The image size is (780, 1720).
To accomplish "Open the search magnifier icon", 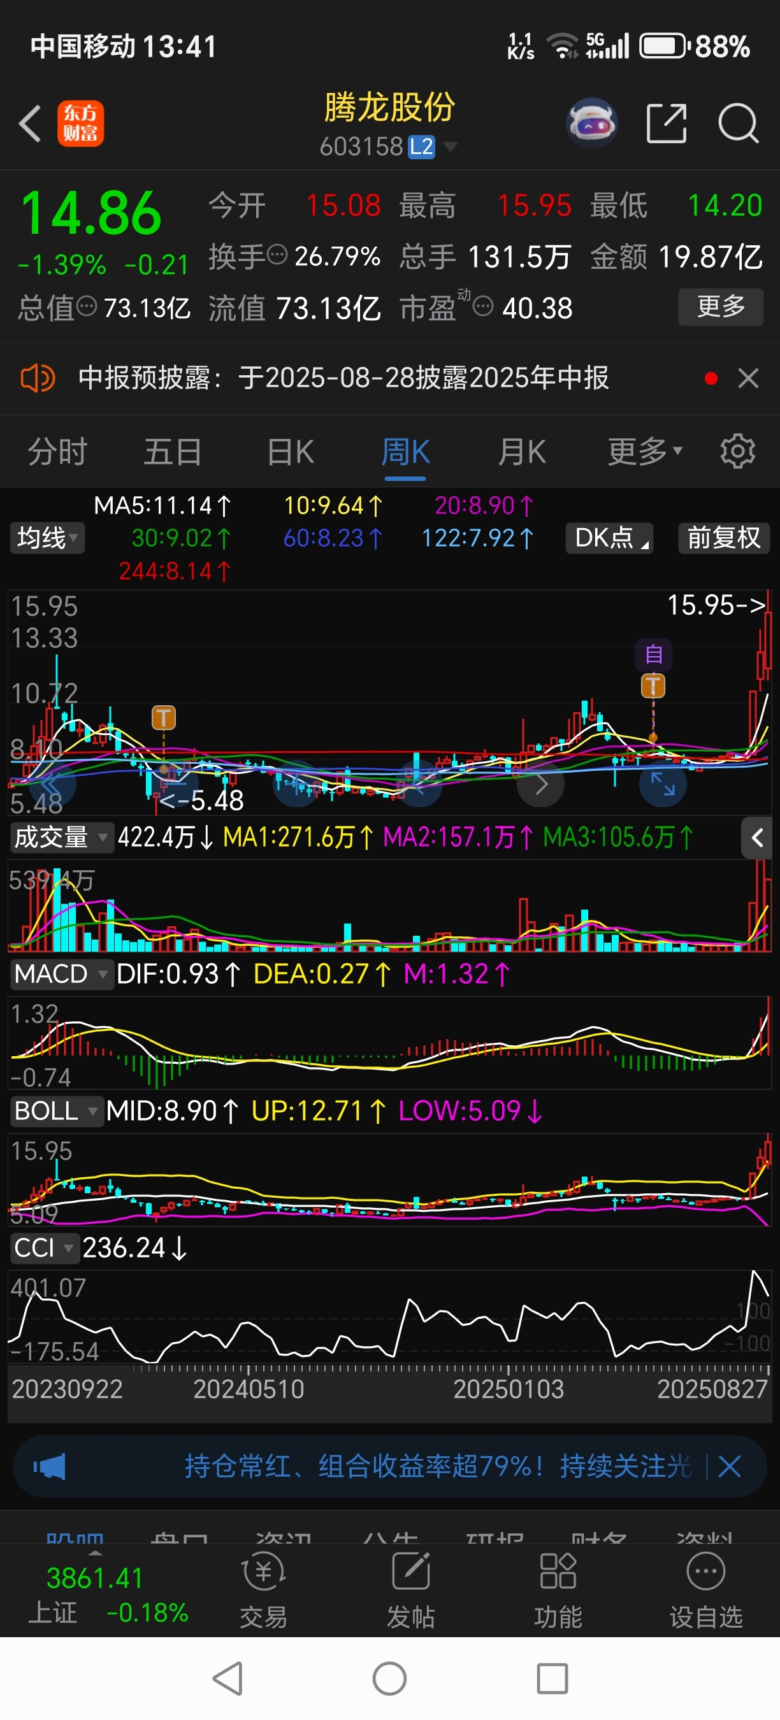I will click(739, 124).
